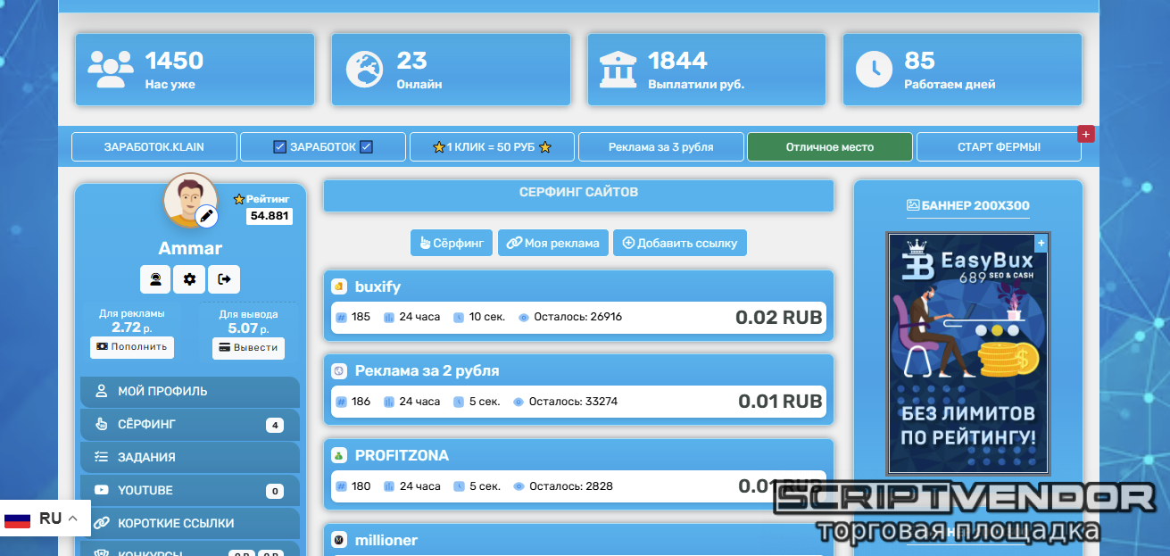Click the users icon beside 1450
The height and width of the screenshot is (556, 1170).
[110, 69]
